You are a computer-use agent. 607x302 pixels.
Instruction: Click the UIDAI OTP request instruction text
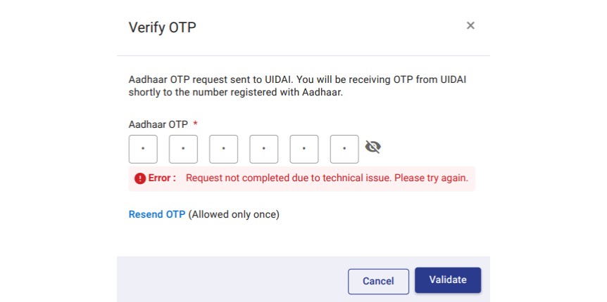(297, 86)
